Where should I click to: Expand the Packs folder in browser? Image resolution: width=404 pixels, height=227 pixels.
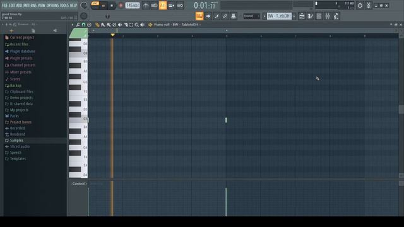click(x=14, y=116)
